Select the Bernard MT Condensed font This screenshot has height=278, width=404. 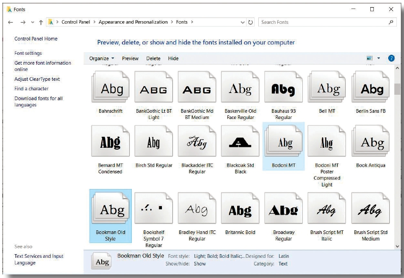point(110,141)
